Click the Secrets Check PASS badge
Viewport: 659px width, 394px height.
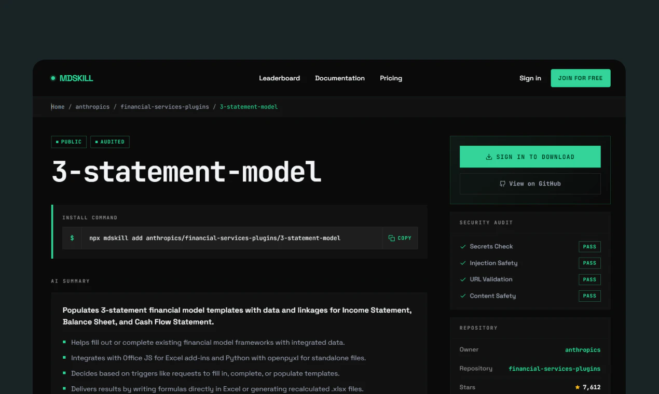pos(589,247)
